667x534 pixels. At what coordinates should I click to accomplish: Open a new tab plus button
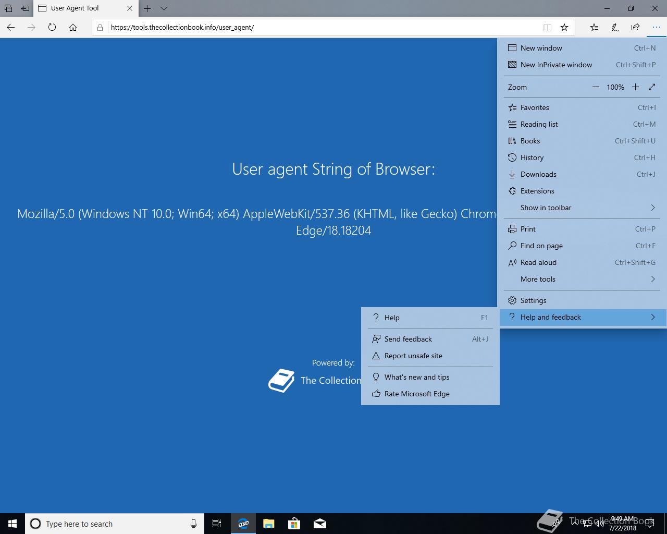point(147,8)
